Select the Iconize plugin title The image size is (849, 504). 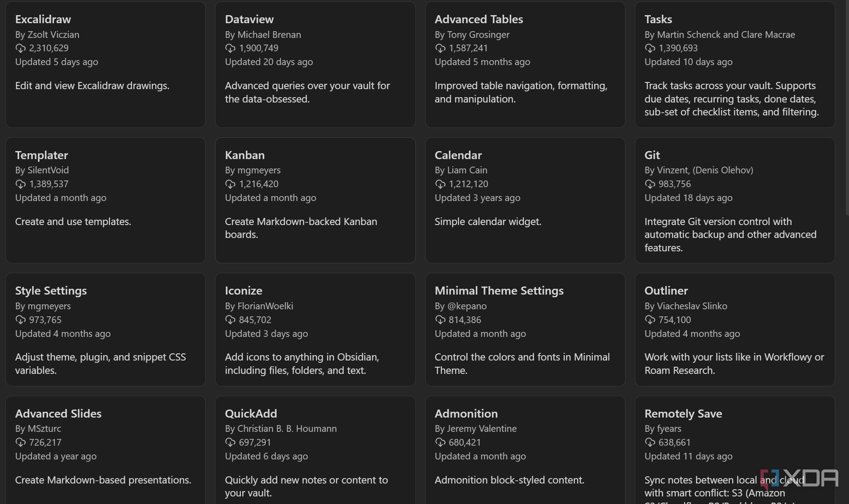[244, 291]
